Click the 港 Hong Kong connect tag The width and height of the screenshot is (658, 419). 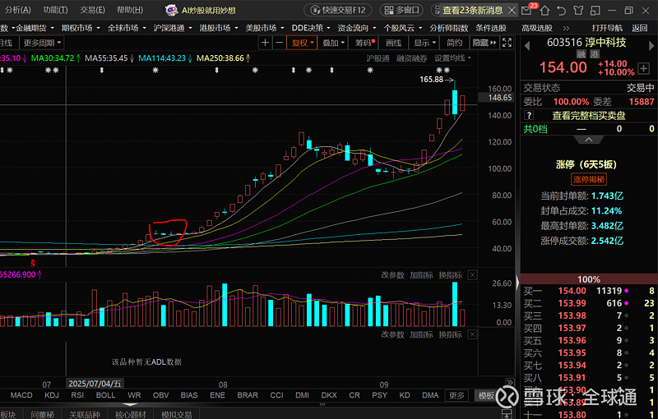[x=595, y=54]
